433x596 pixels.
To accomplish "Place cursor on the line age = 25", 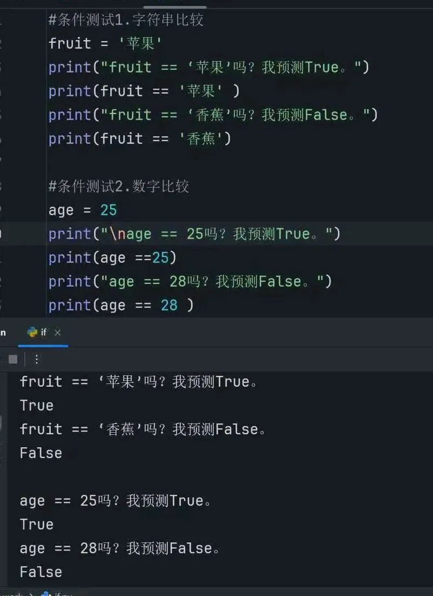I will tap(83, 210).
